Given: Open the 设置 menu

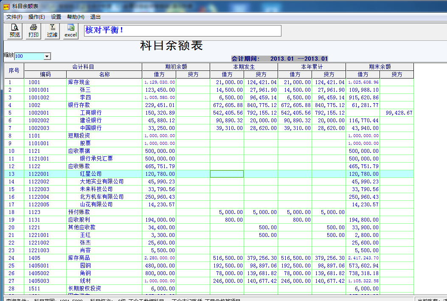Looking at the screenshot, I should tap(56, 17).
